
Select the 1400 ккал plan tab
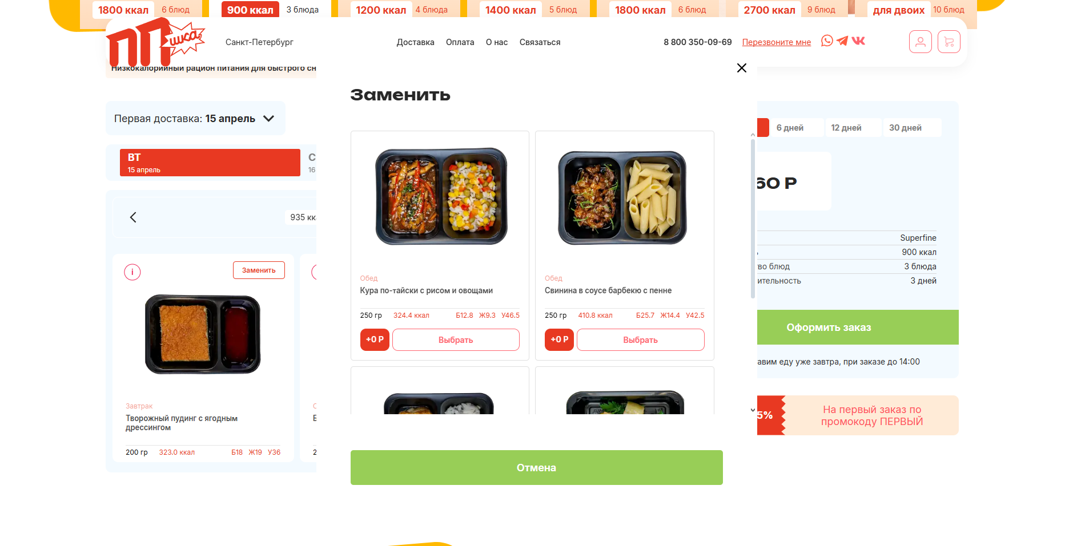511,10
